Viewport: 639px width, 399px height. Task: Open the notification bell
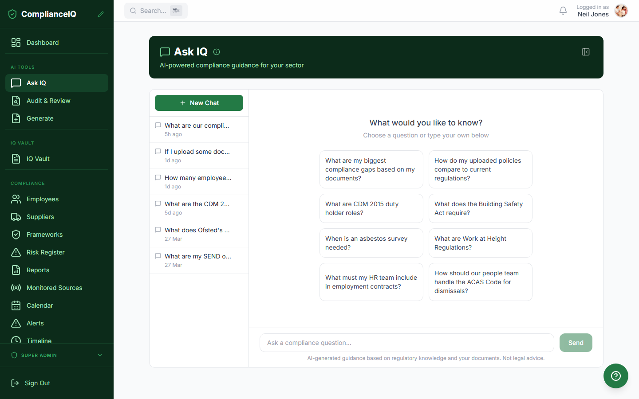click(x=563, y=11)
